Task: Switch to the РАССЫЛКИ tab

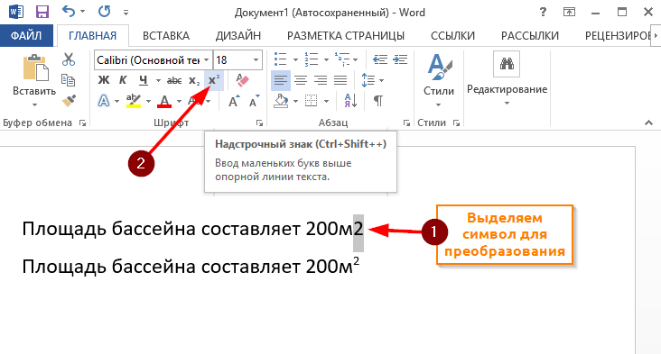Action: tap(530, 36)
